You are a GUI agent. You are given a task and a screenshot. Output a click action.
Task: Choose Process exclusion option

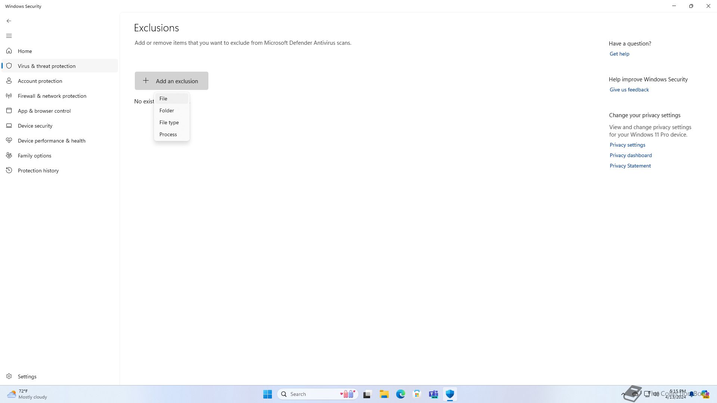coord(172,134)
